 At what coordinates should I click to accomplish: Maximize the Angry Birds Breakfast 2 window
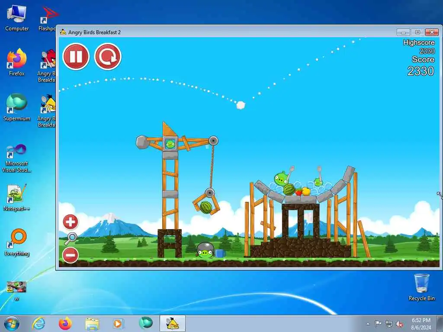(x=417, y=32)
